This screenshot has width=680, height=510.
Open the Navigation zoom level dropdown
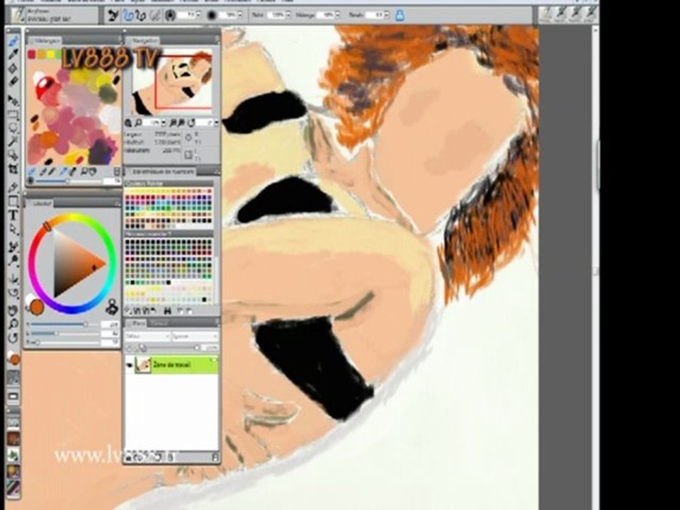pos(164,123)
